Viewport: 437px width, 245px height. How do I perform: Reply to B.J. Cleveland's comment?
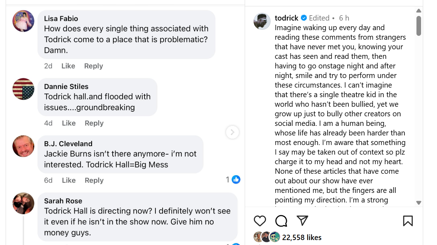(x=94, y=180)
